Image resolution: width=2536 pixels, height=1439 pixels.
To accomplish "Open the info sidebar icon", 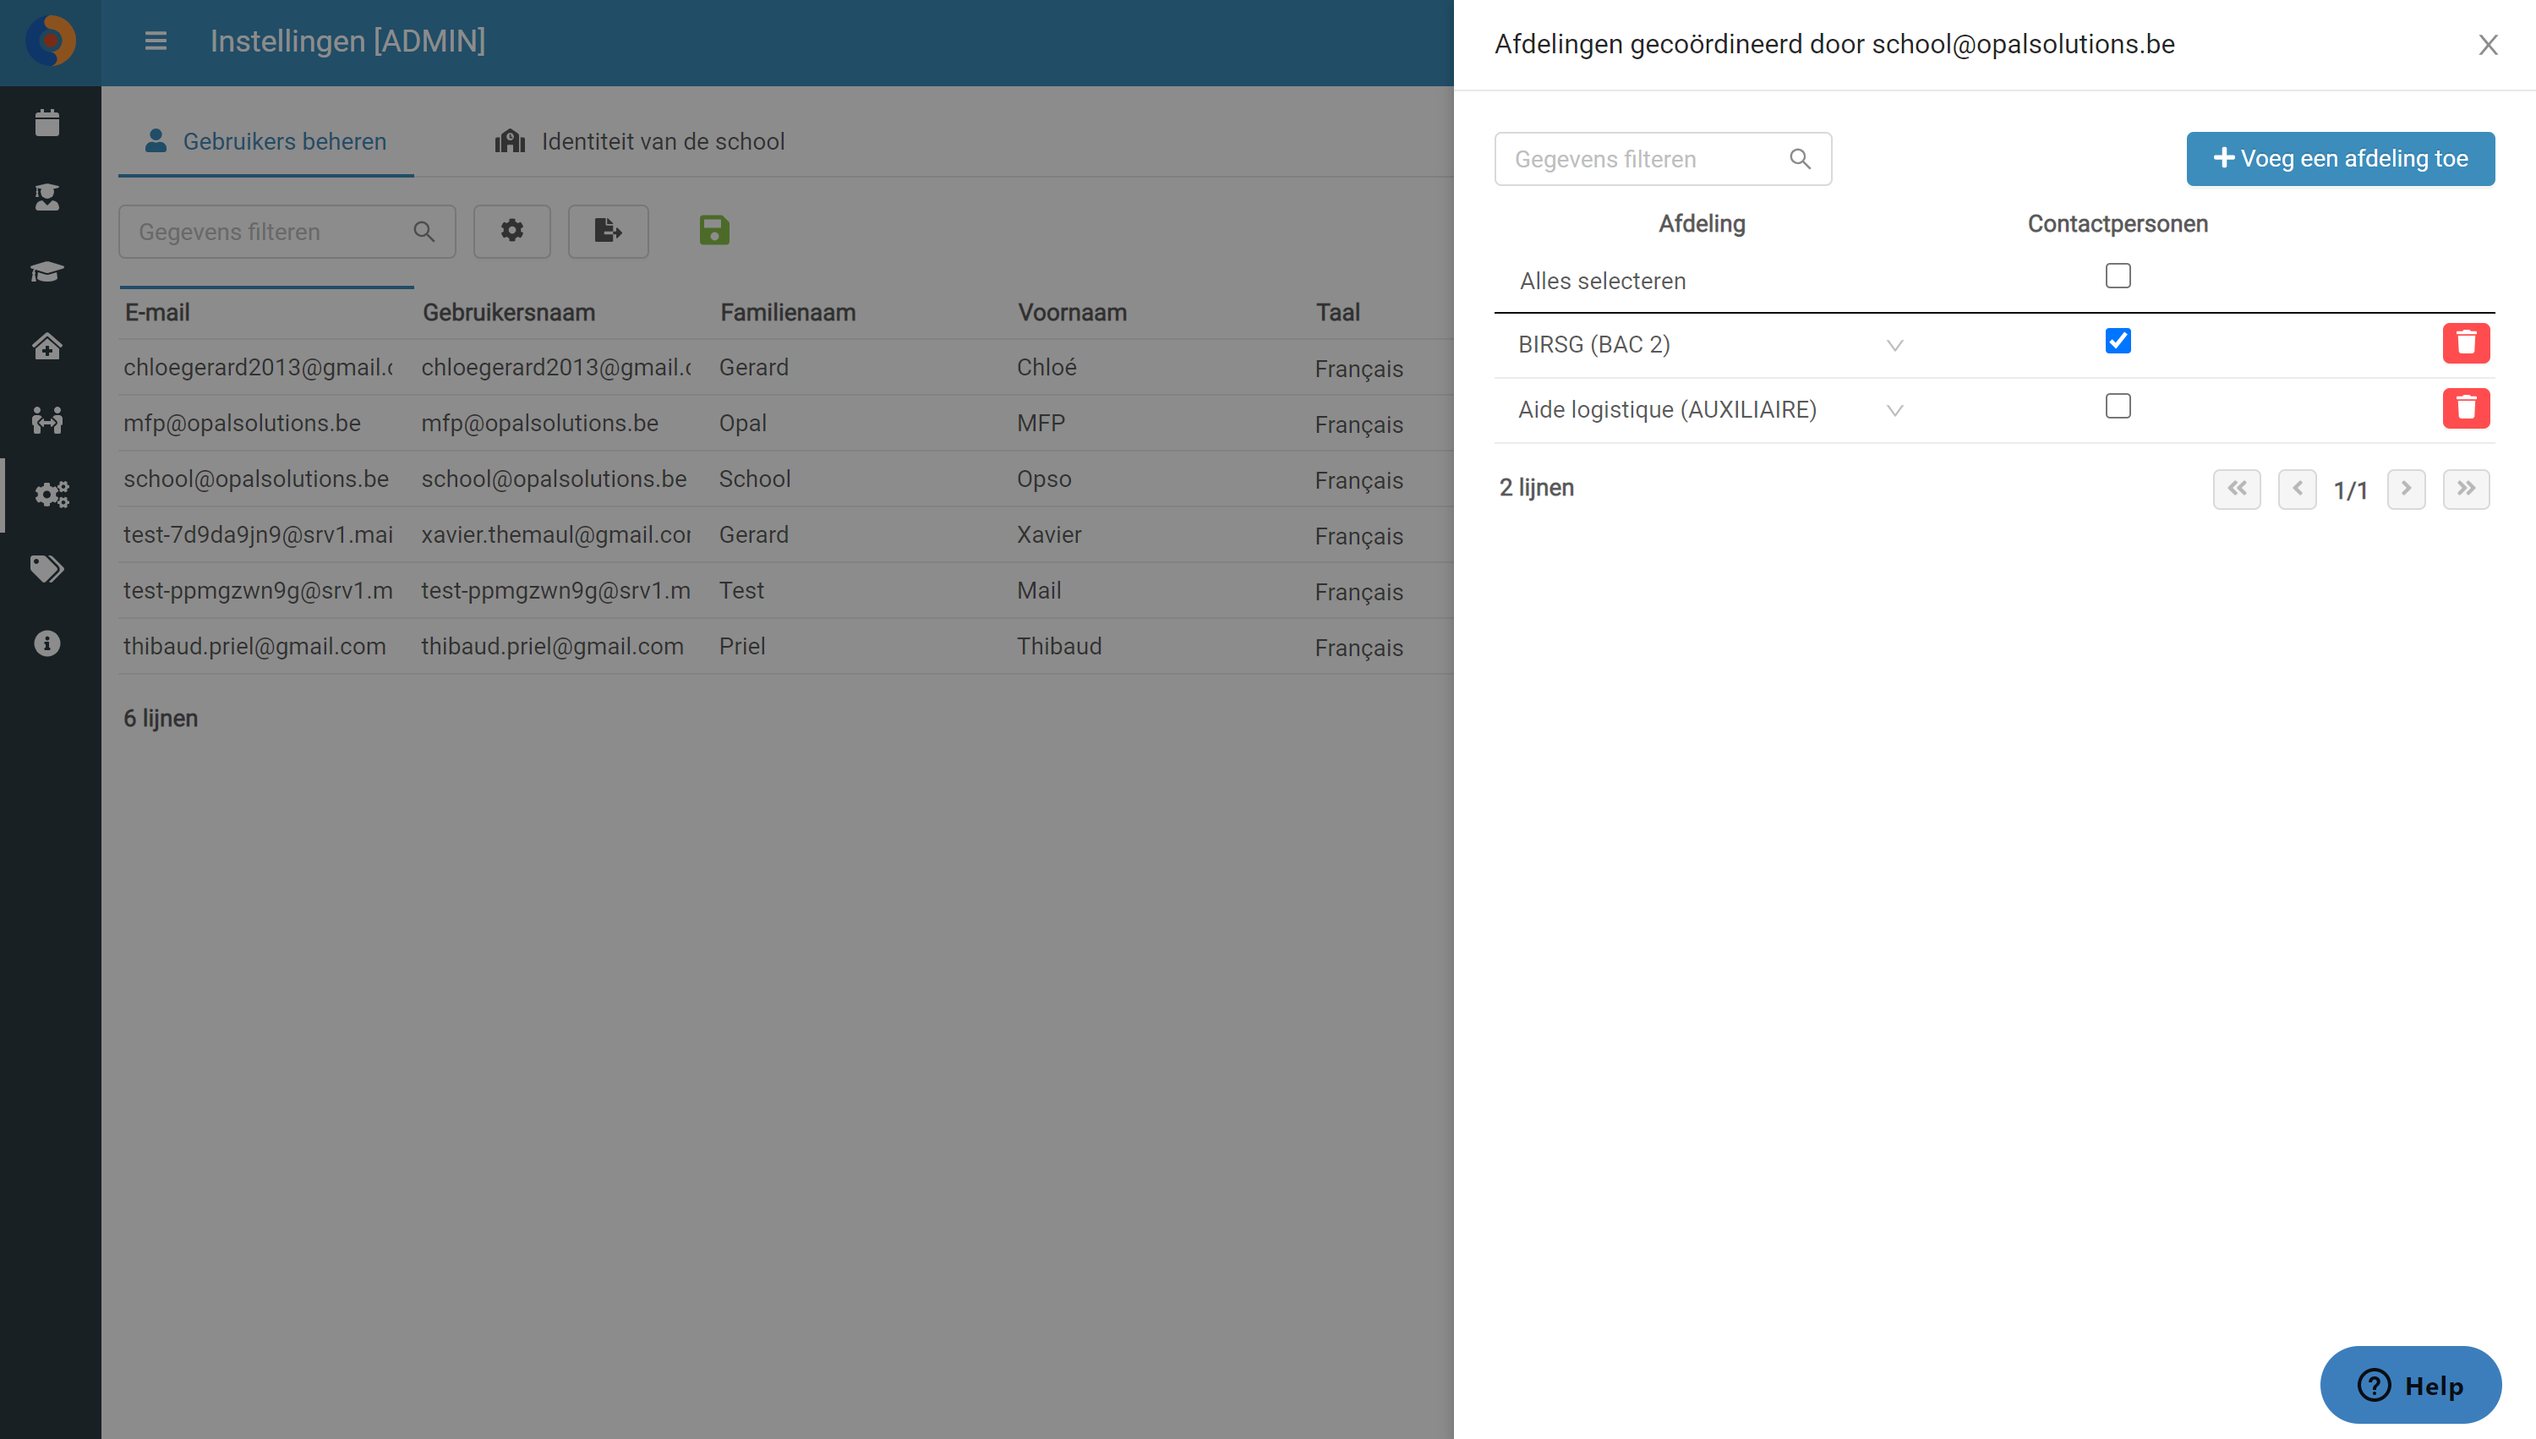I will coord(47,643).
